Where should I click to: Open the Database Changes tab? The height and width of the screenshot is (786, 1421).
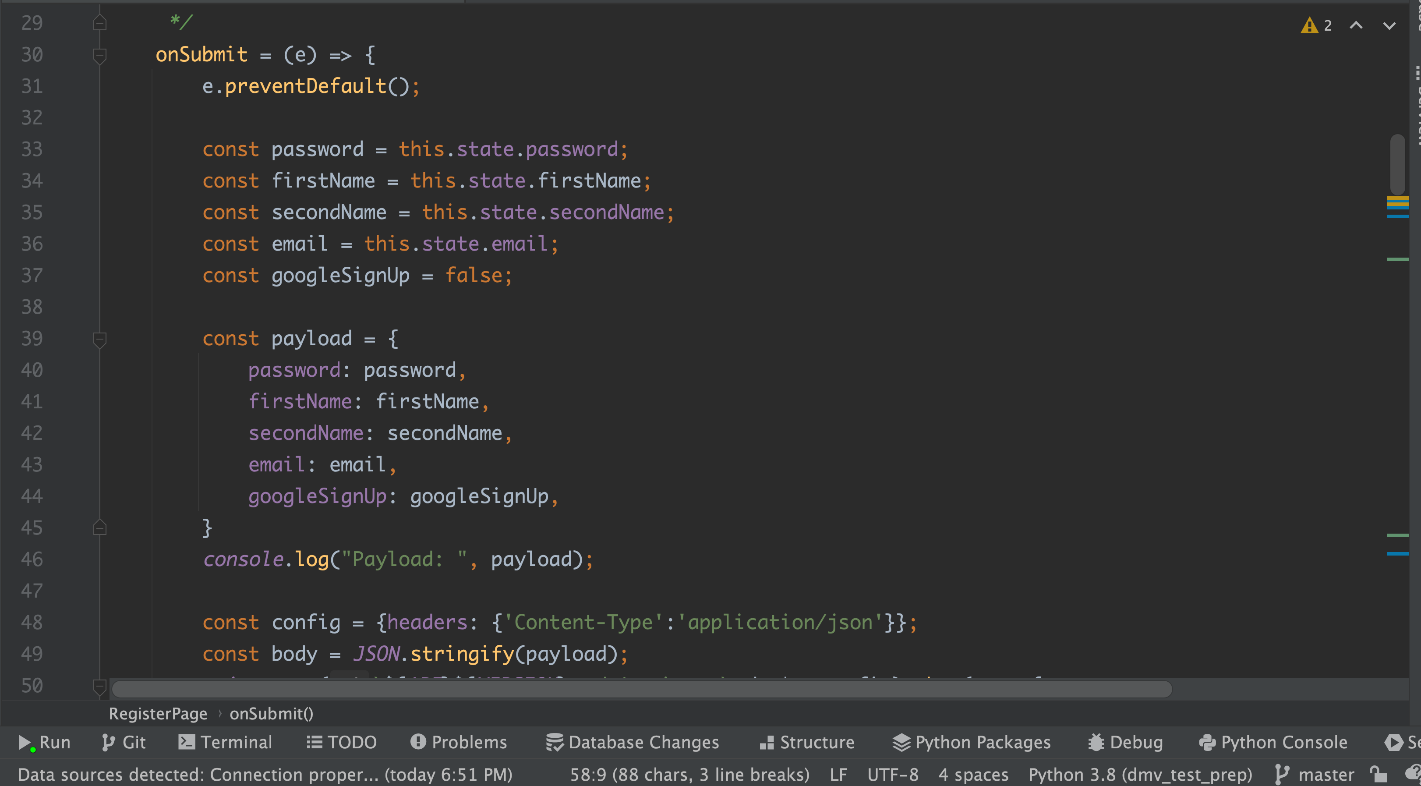pos(633,743)
